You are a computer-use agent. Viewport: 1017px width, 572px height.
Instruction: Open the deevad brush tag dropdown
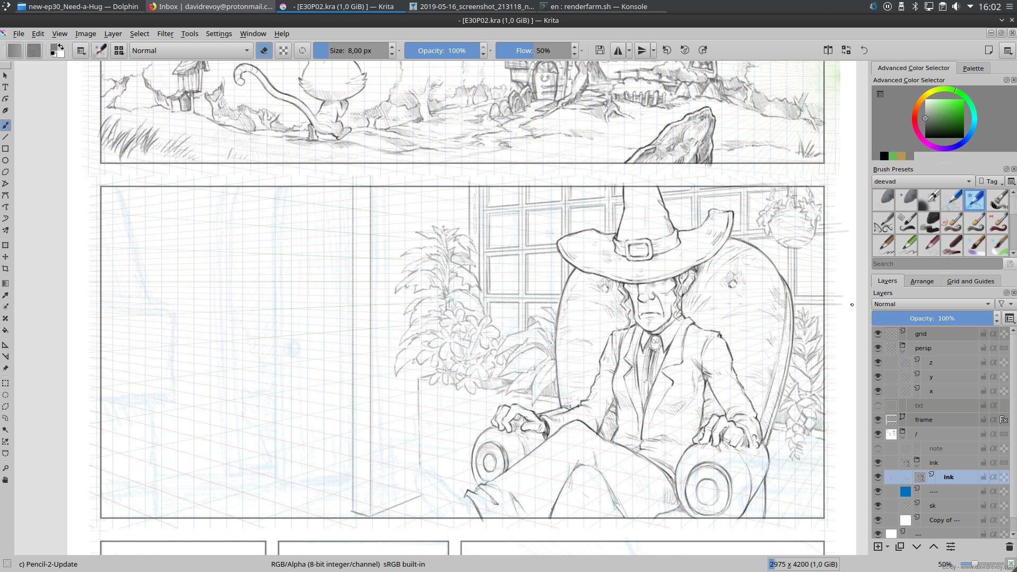(x=922, y=181)
